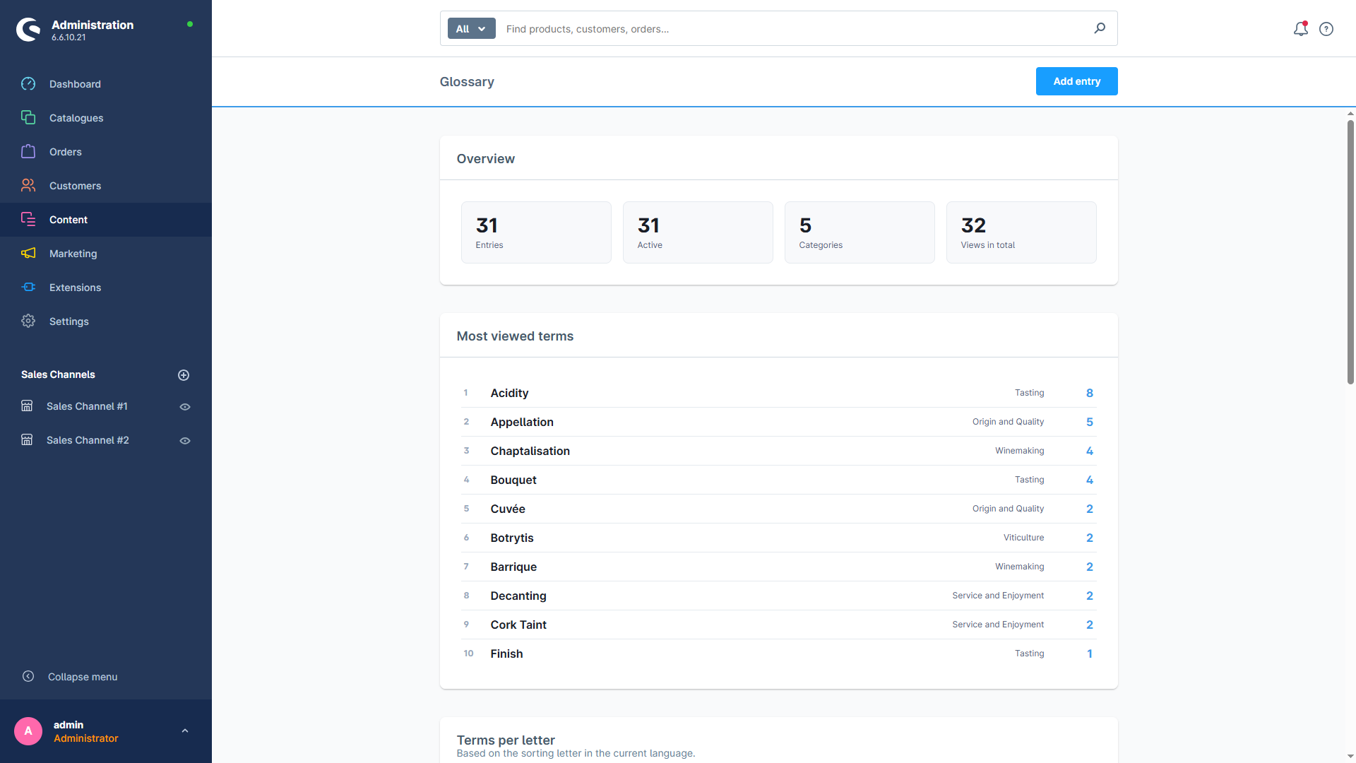Click the Sales Channel #1 storefront icon

27,406
